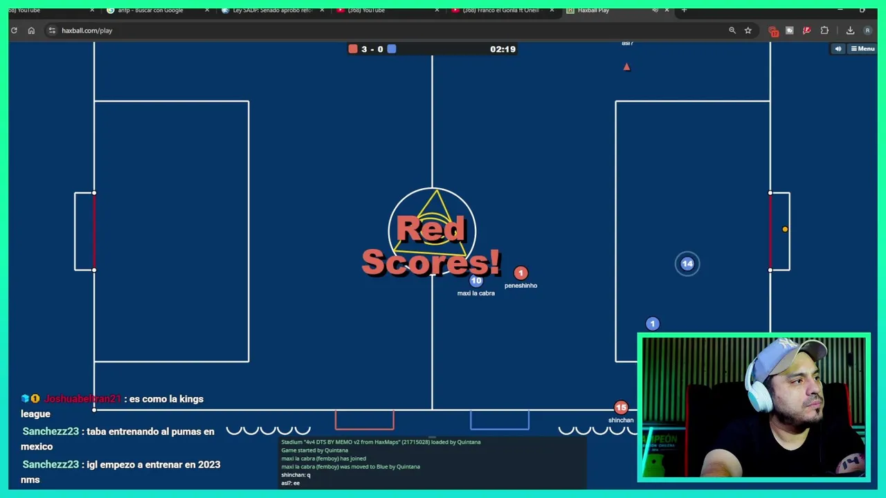
Task: Switch to the second (368) YouTube tab
Action: (386, 10)
